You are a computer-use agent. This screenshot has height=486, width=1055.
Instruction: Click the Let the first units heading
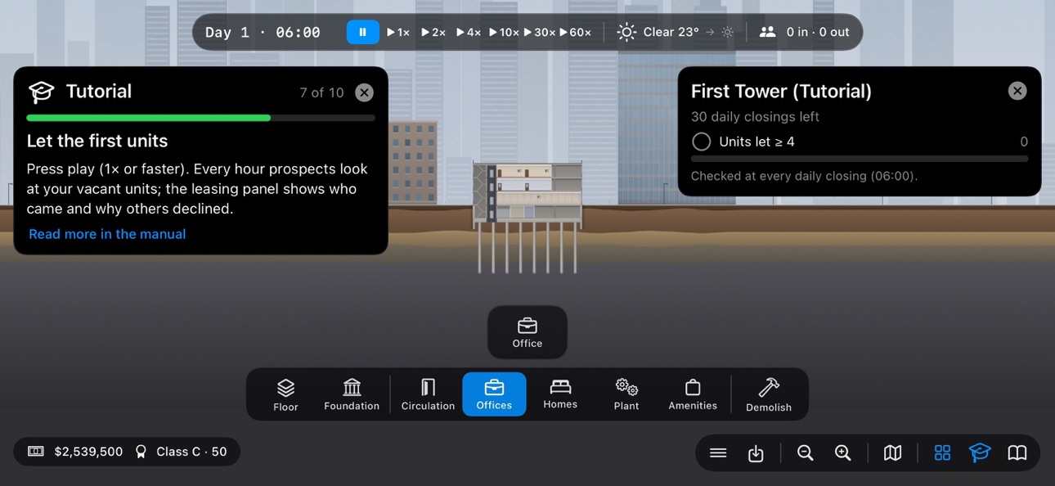(97, 141)
